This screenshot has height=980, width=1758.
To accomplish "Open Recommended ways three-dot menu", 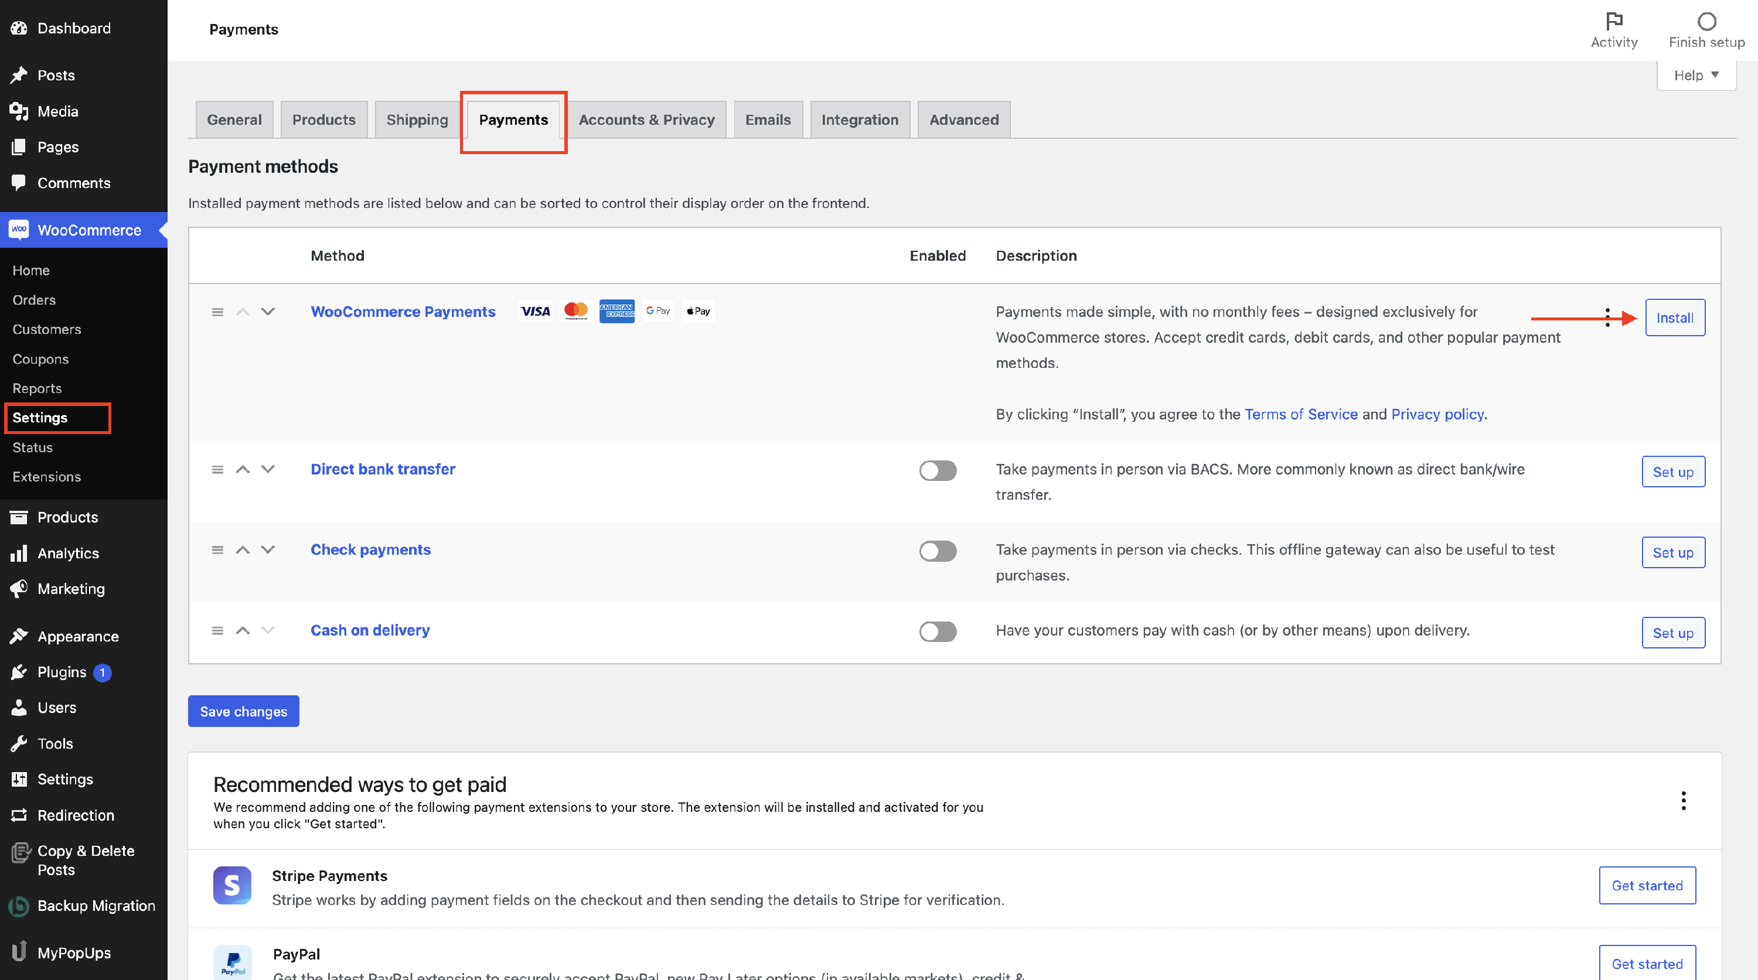I will coord(1683,800).
